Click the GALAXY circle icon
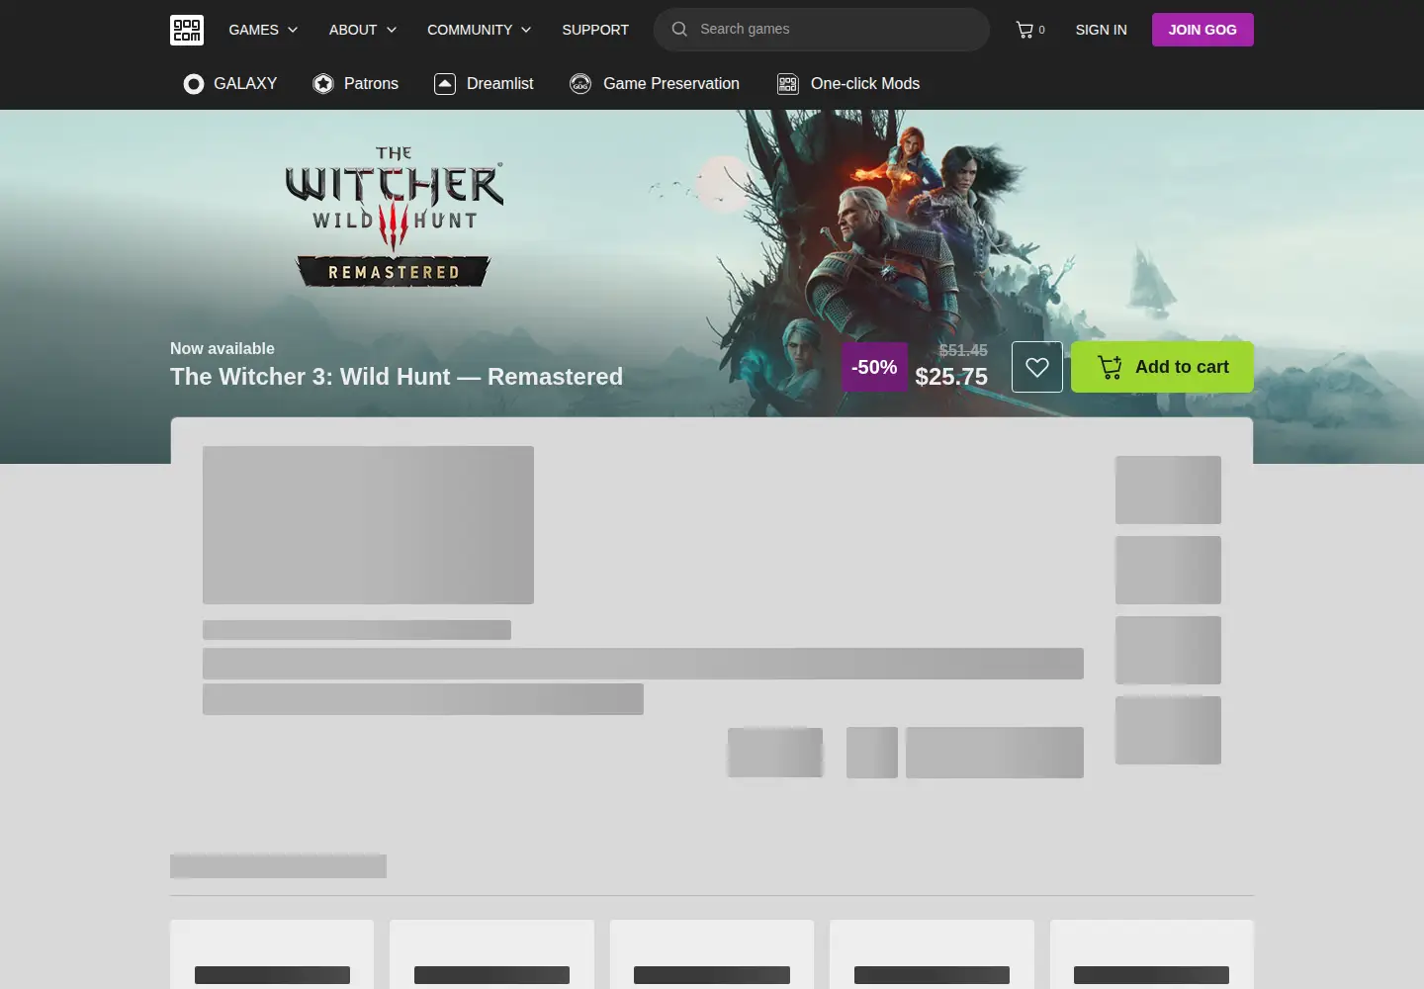The image size is (1424, 989). [x=194, y=84]
